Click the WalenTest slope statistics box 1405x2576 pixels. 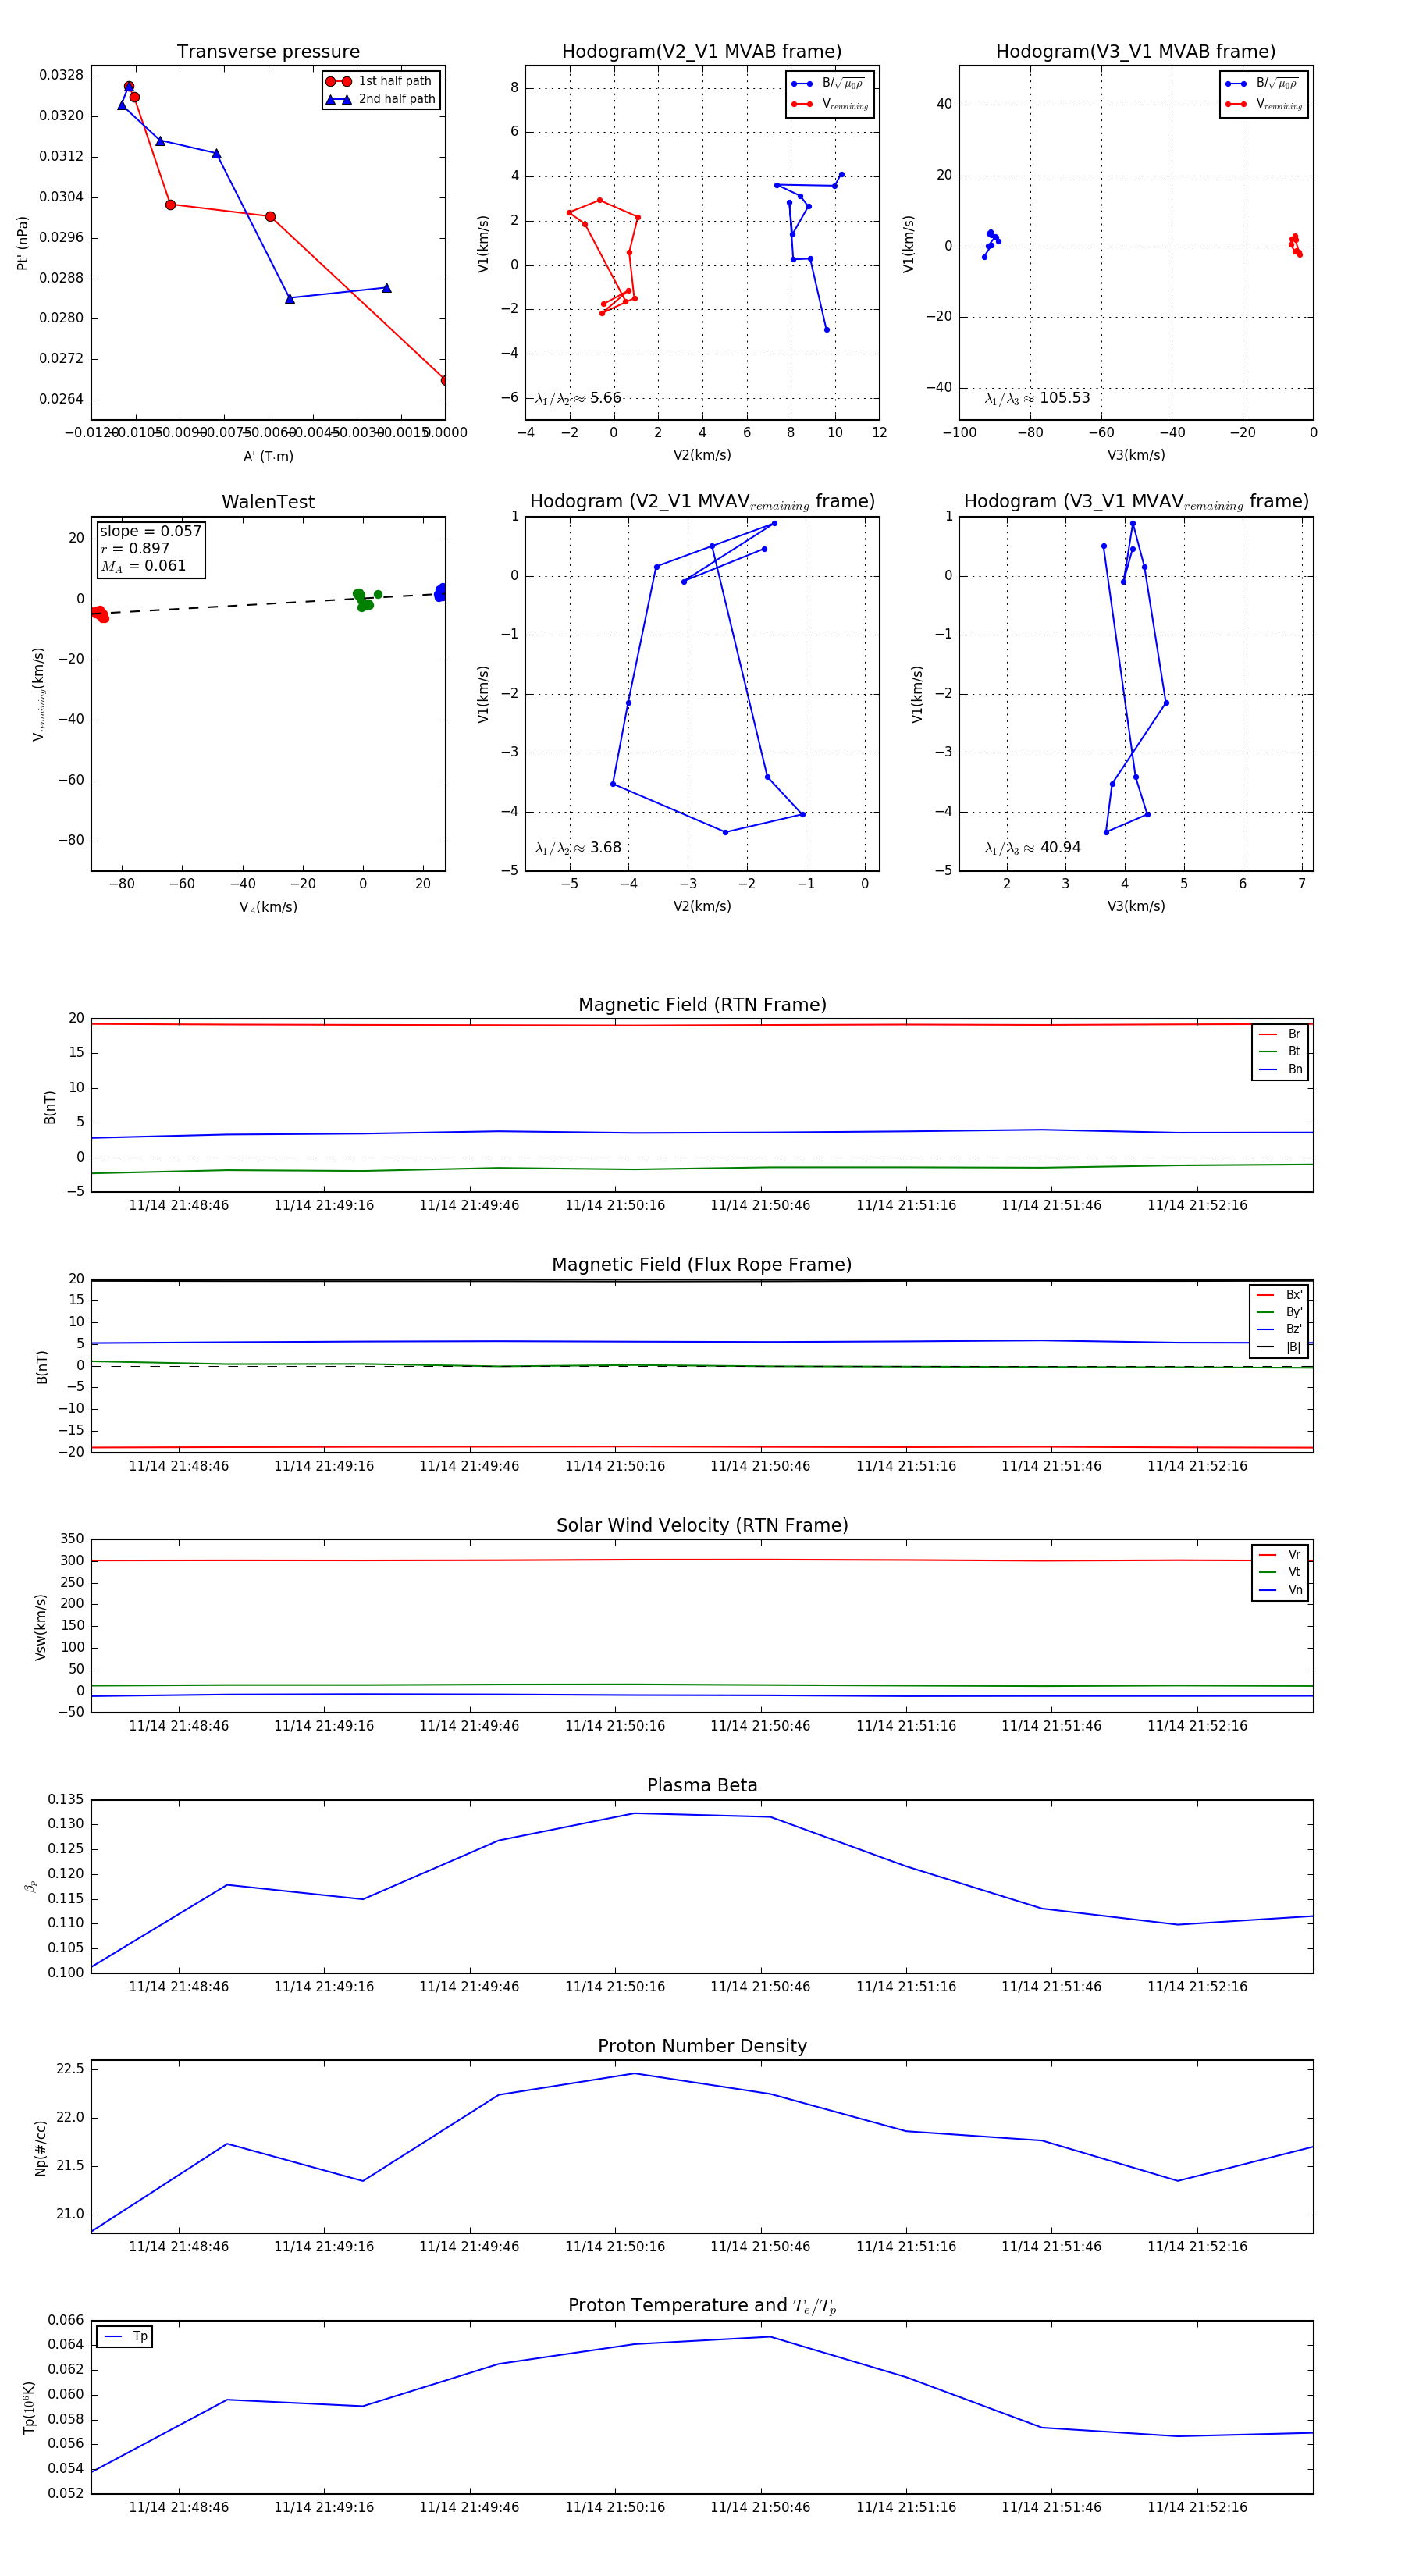point(150,548)
